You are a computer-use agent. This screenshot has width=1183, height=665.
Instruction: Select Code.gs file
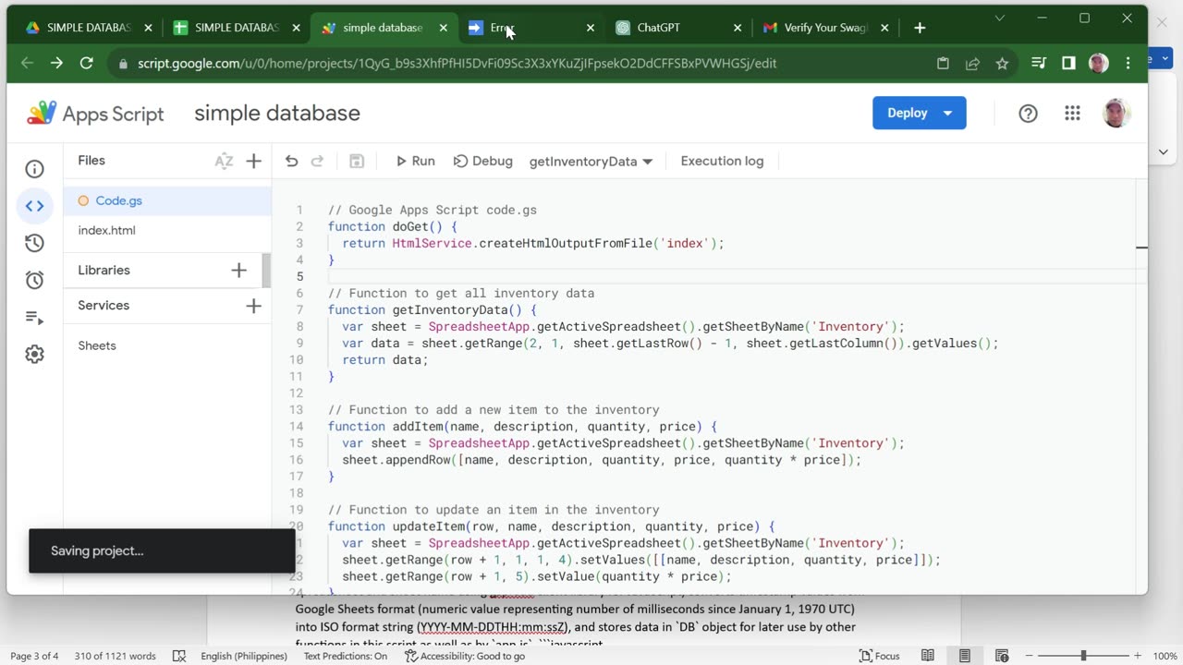(x=167, y=200)
